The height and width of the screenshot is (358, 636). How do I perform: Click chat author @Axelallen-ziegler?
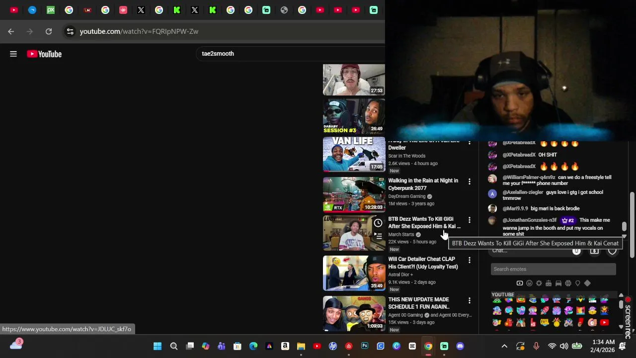[523, 192]
